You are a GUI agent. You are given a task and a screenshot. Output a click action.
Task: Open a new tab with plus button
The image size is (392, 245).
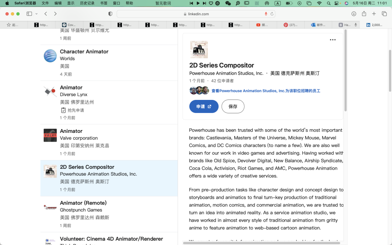[x=374, y=14]
